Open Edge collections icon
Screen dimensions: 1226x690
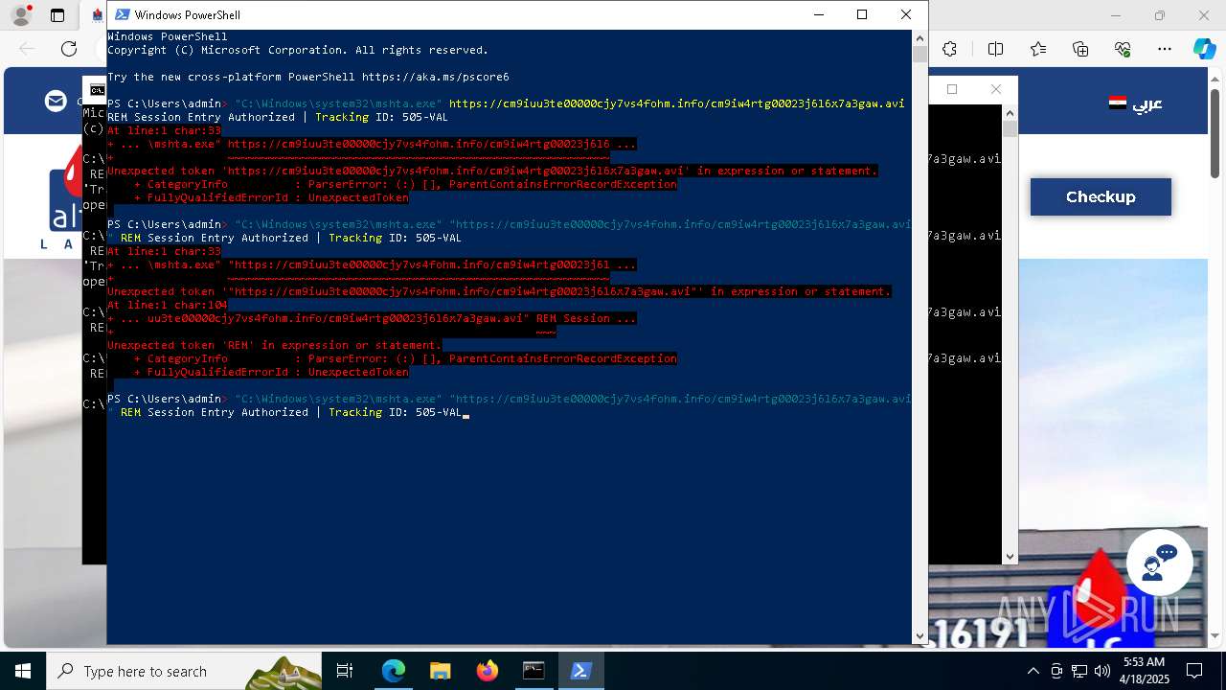point(1080,49)
